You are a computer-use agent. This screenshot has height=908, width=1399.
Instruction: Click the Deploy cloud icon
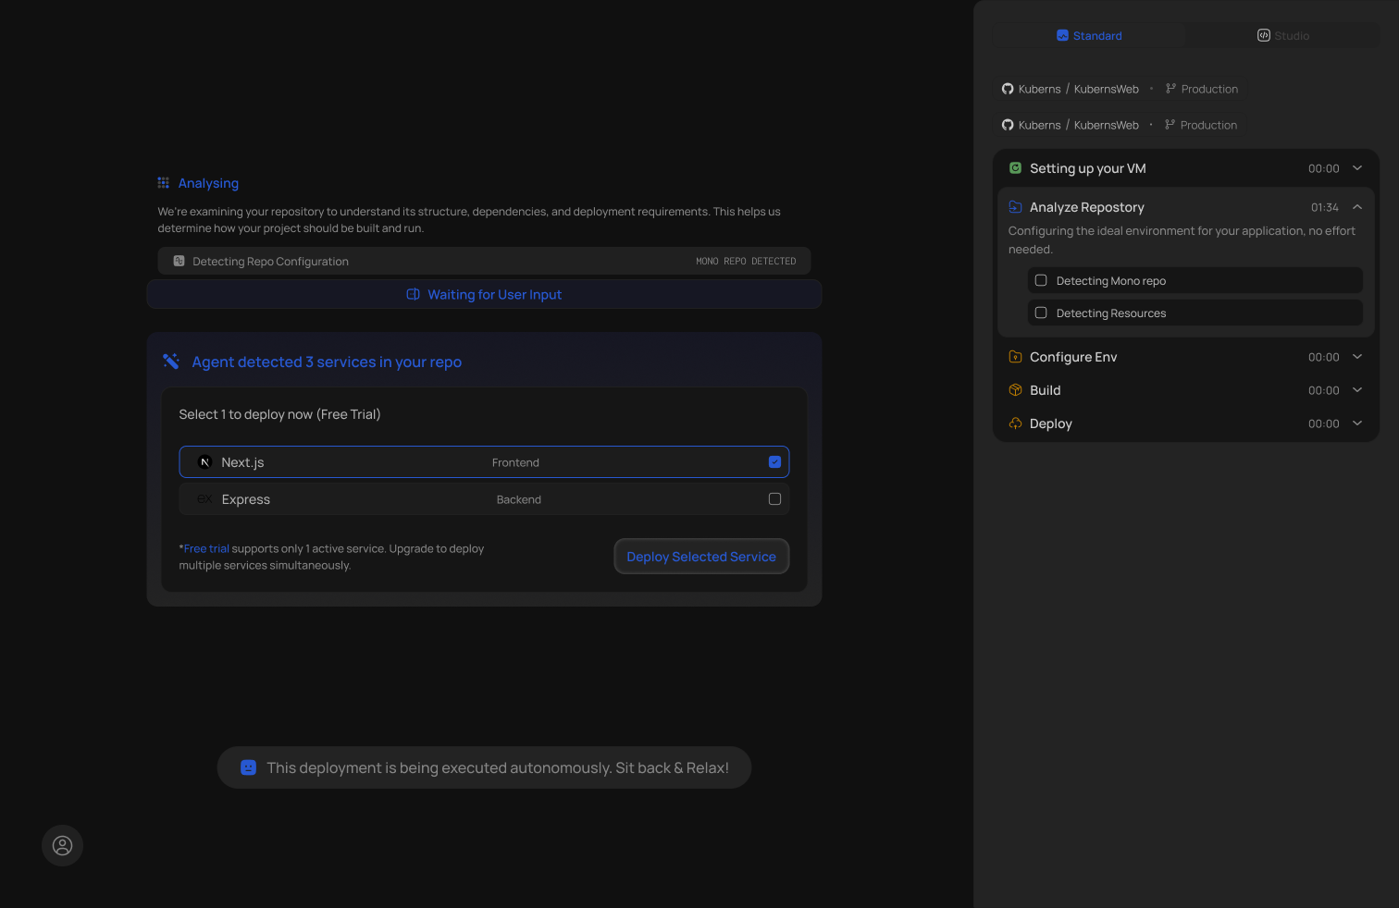pos(1015,423)
